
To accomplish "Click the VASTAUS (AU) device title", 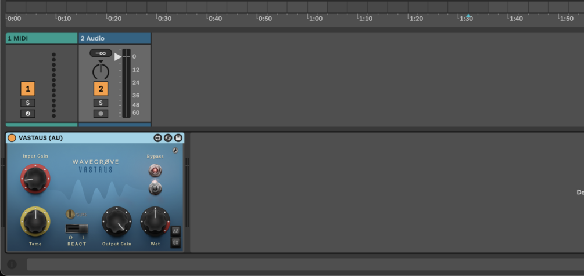I will click(x=41, y=138).
